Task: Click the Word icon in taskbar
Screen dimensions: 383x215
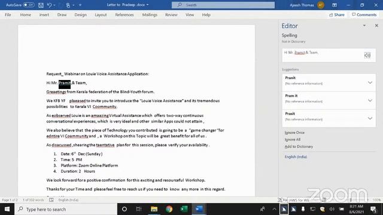Action: (199, 209)
